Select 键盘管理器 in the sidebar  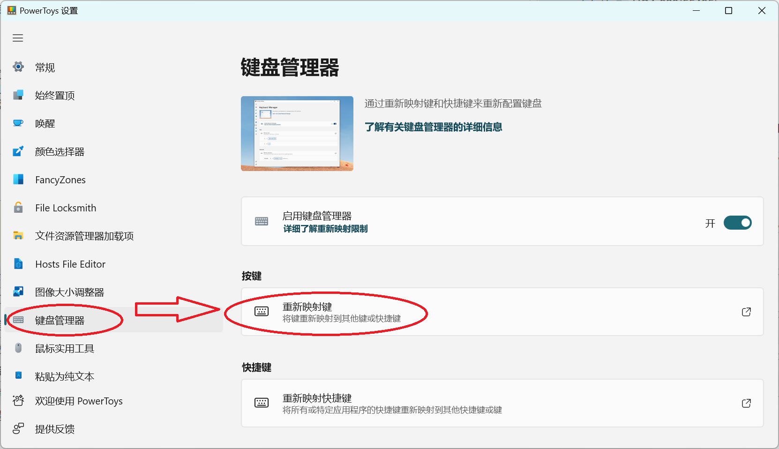(x=113, y=320)
